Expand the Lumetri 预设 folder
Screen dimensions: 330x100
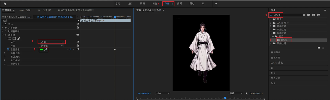[271, 22]
